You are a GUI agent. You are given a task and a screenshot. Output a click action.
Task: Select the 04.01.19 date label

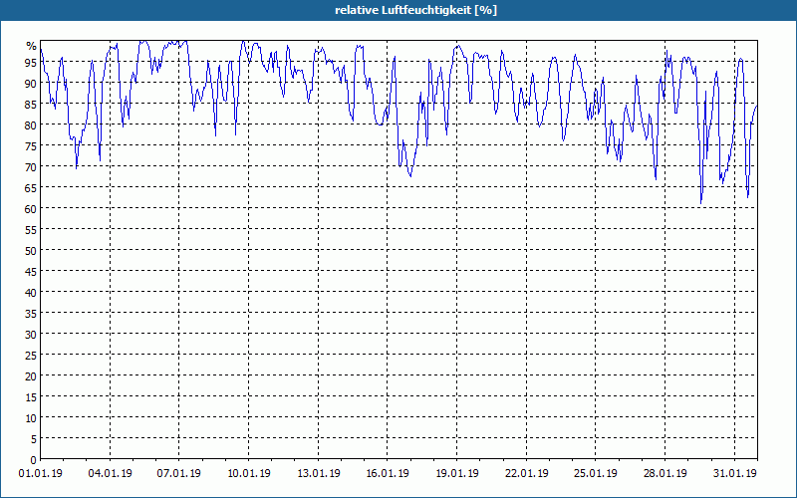pos(110,473)
